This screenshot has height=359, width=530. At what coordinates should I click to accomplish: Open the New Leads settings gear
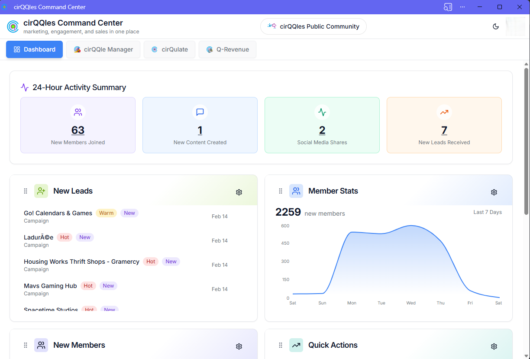coord(239,192)
